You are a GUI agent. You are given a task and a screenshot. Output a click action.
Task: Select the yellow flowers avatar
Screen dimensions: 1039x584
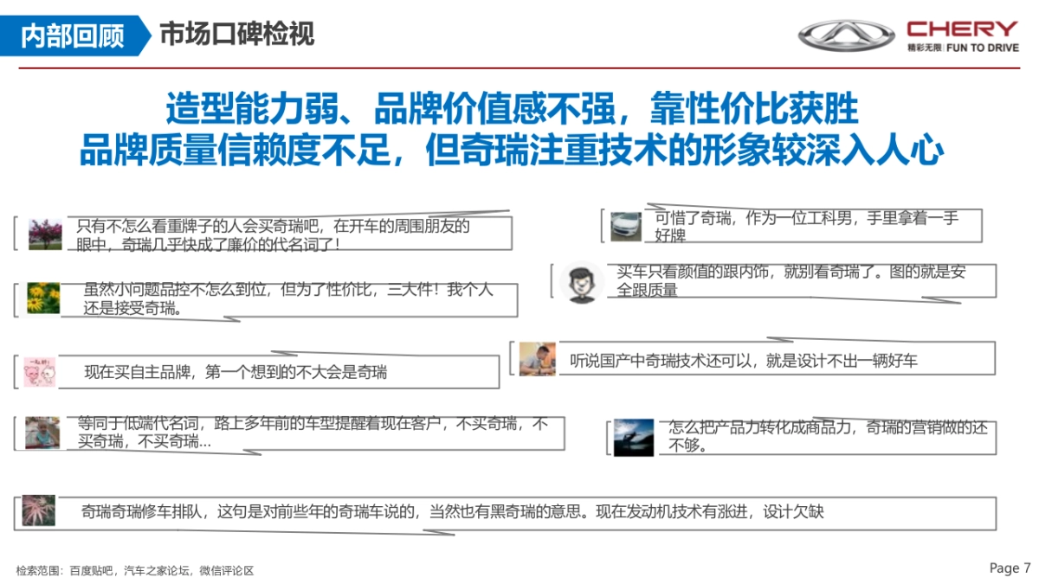pos(43,298)
